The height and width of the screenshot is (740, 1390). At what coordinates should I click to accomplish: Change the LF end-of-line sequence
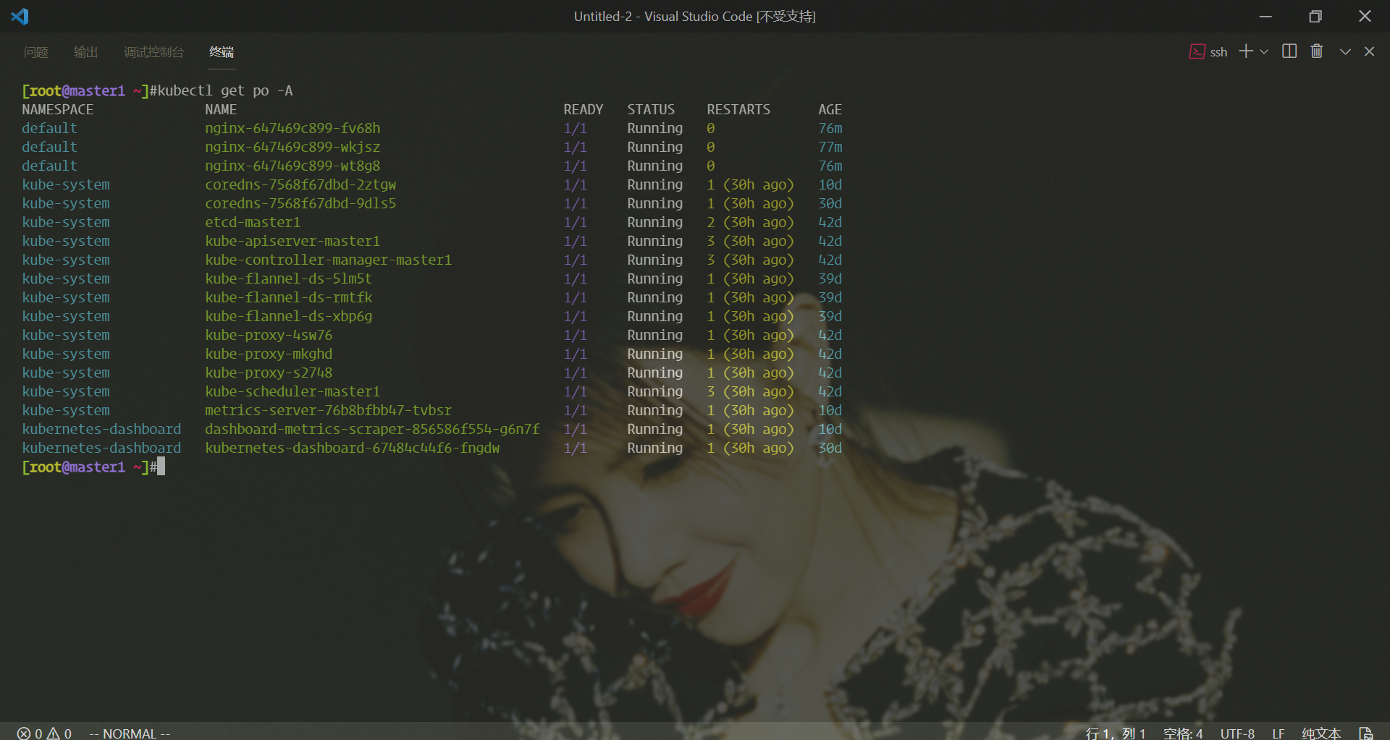point(1279,733)
